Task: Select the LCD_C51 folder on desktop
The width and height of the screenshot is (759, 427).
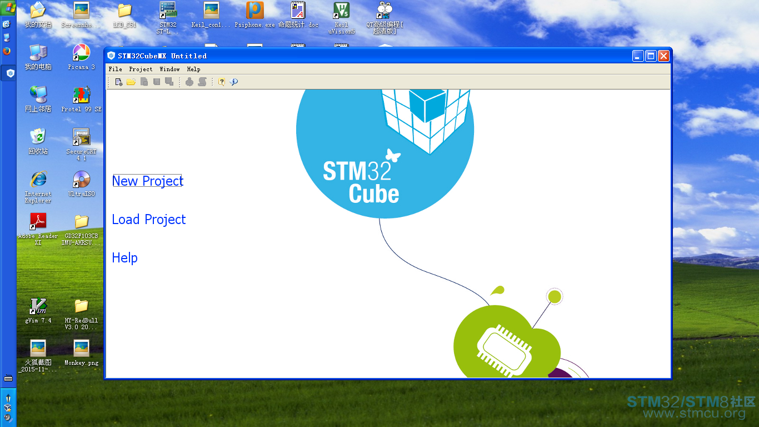Action: pos(124,15)
